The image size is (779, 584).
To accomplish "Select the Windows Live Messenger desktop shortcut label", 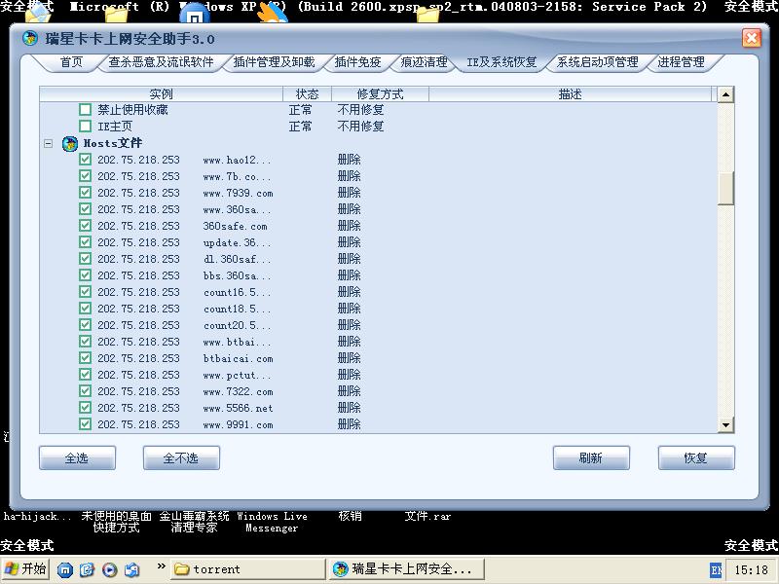I will coord(273,522).
